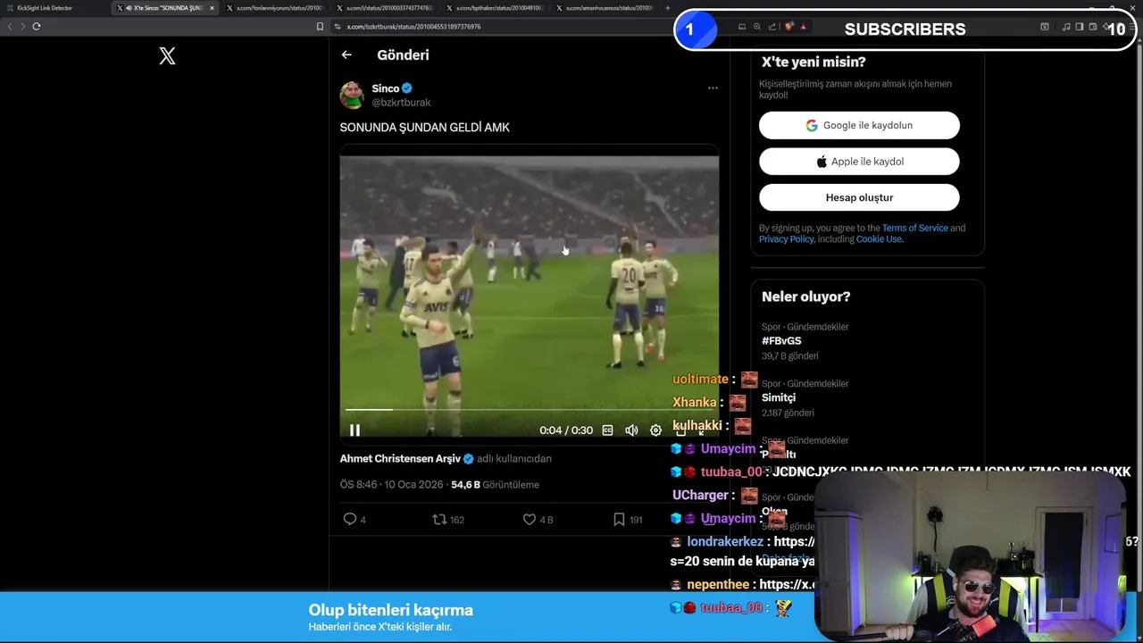Open Brave Shields lion icon
Viewport: 1143px width, 643px height.
tap(788, 27)
